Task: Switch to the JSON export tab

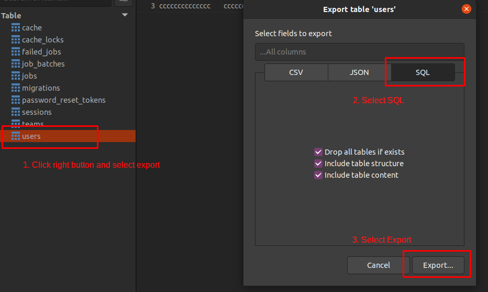Action: point(359,72)
